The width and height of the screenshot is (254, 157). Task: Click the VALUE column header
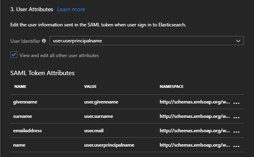coord(90,87)
